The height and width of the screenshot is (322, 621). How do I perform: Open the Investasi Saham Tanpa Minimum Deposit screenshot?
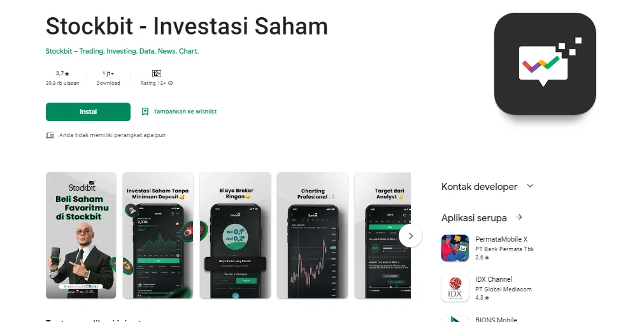[x=157, y=235]
